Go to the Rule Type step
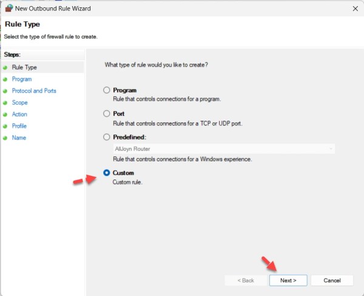The height and width of the screenshot is (296, 364). tap(24, 67)
